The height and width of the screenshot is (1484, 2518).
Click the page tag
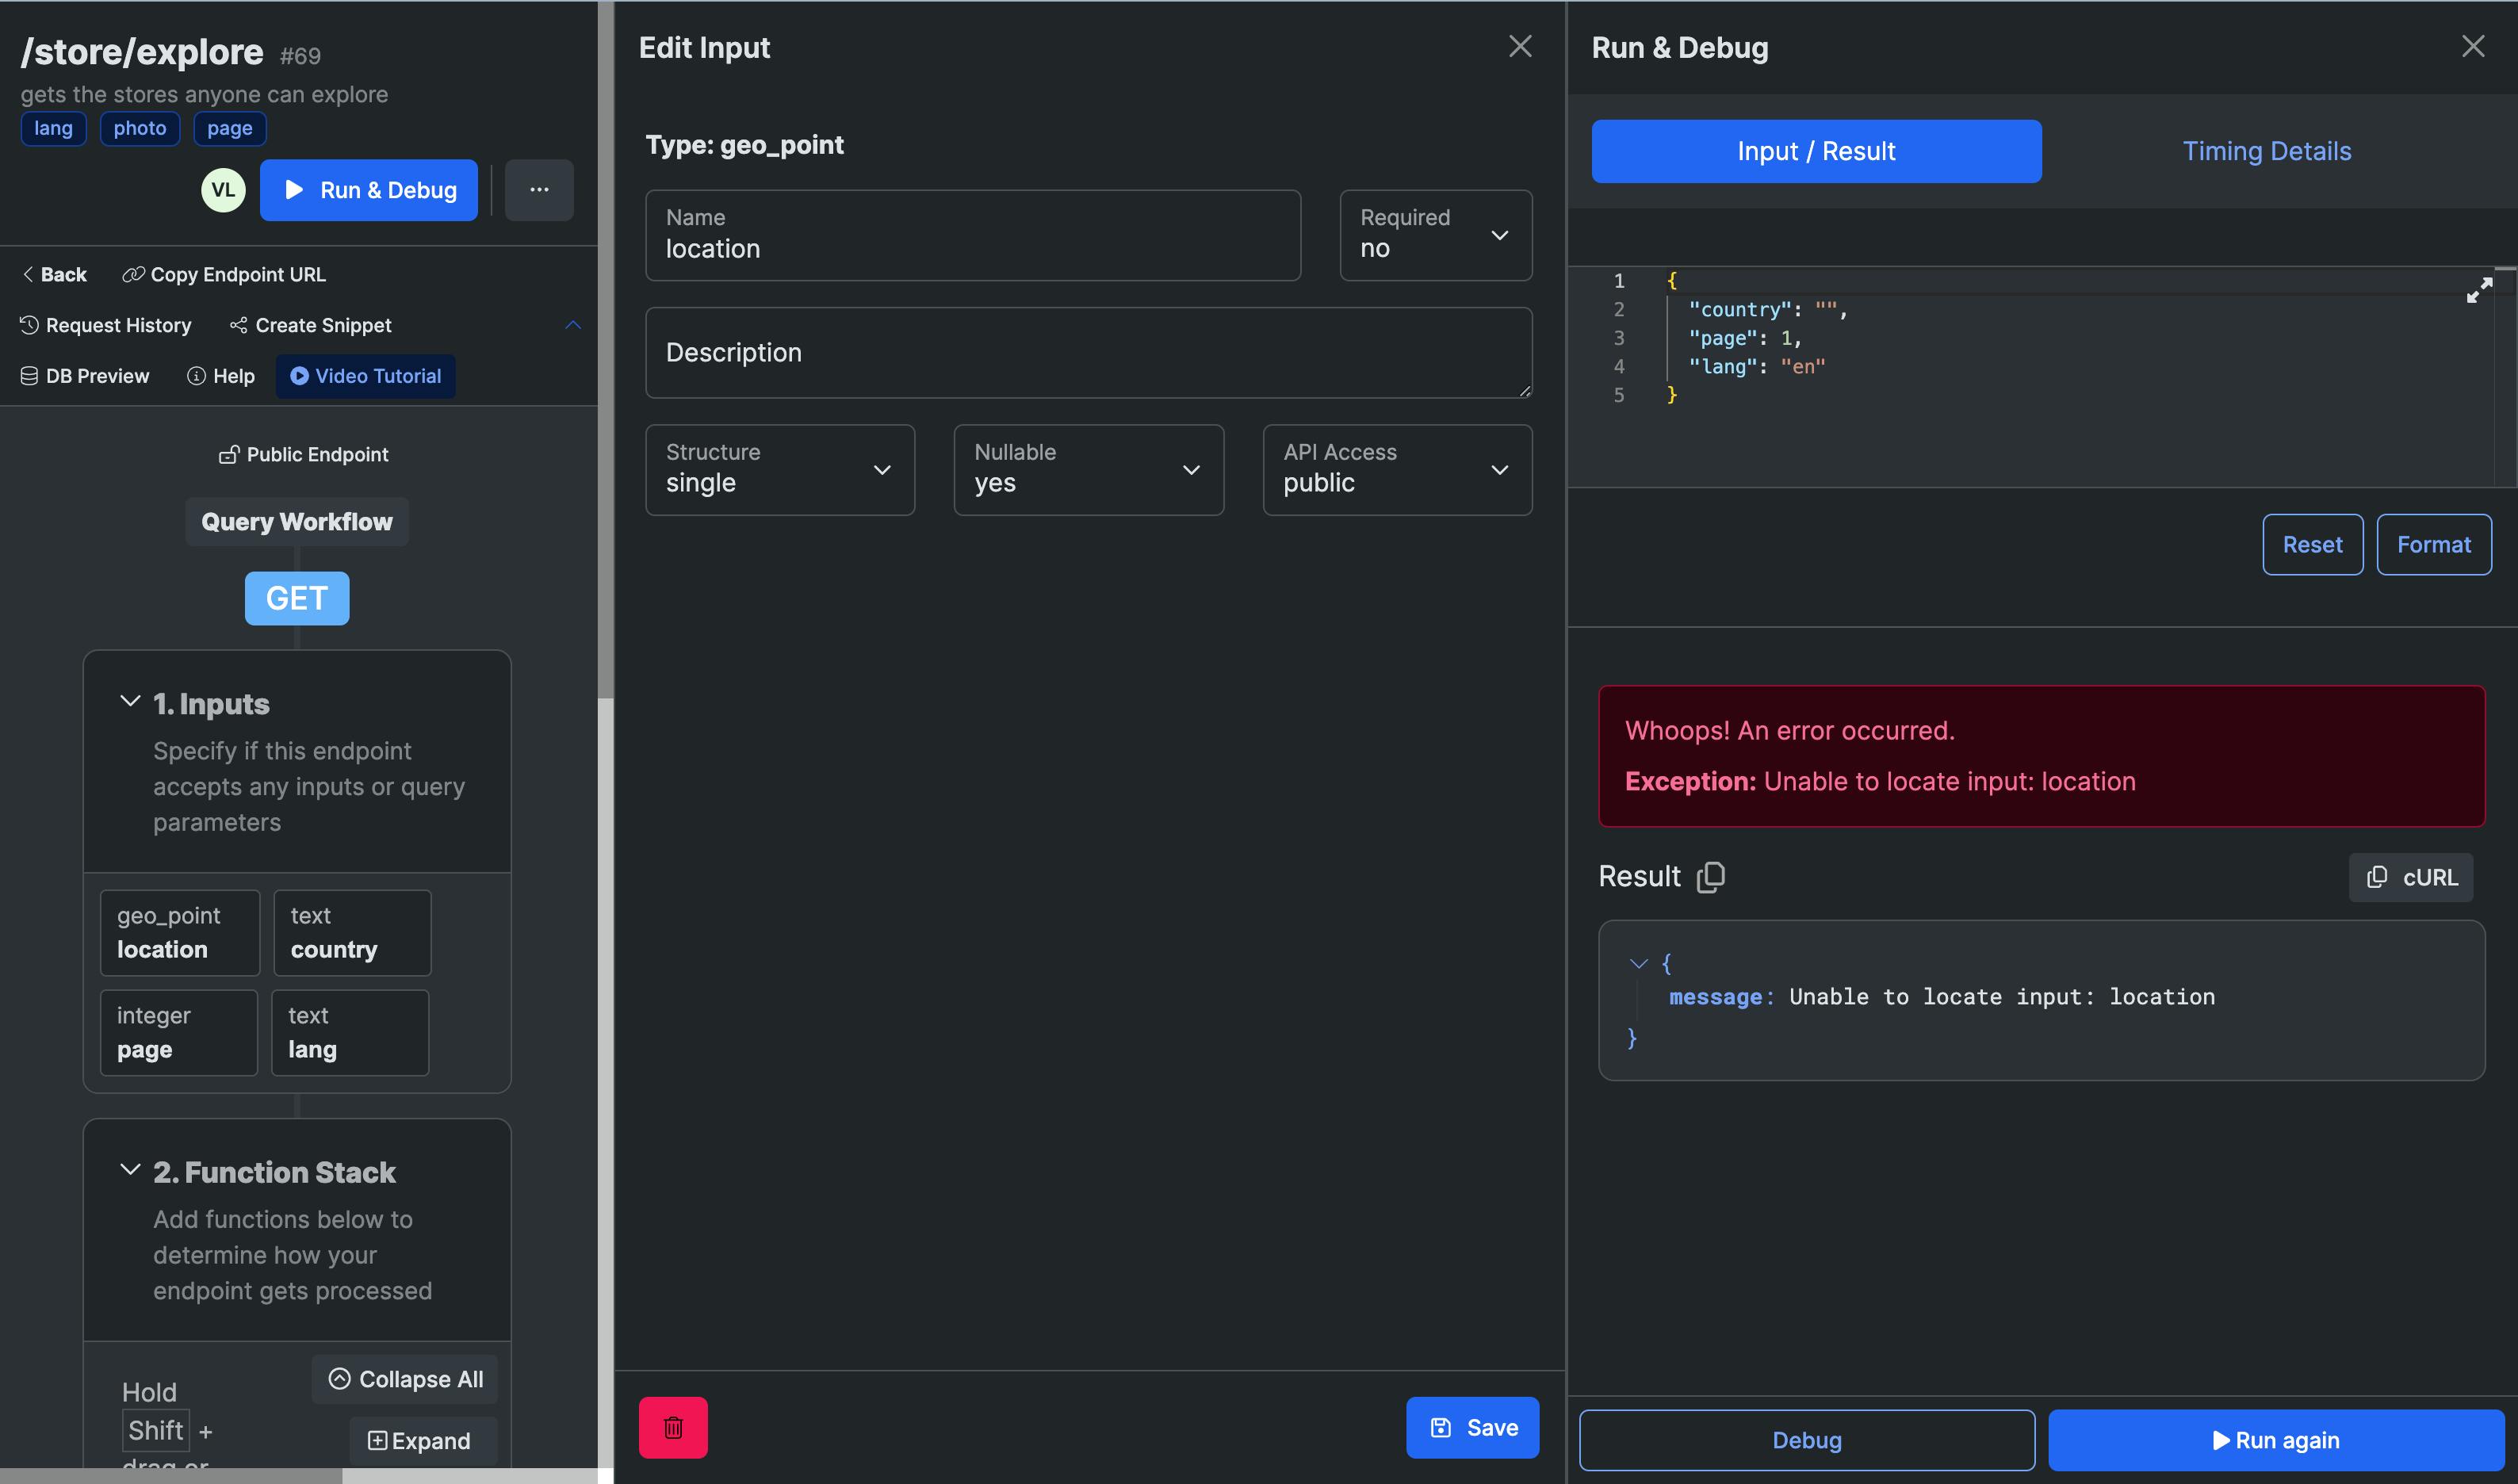tap(230, 128)
